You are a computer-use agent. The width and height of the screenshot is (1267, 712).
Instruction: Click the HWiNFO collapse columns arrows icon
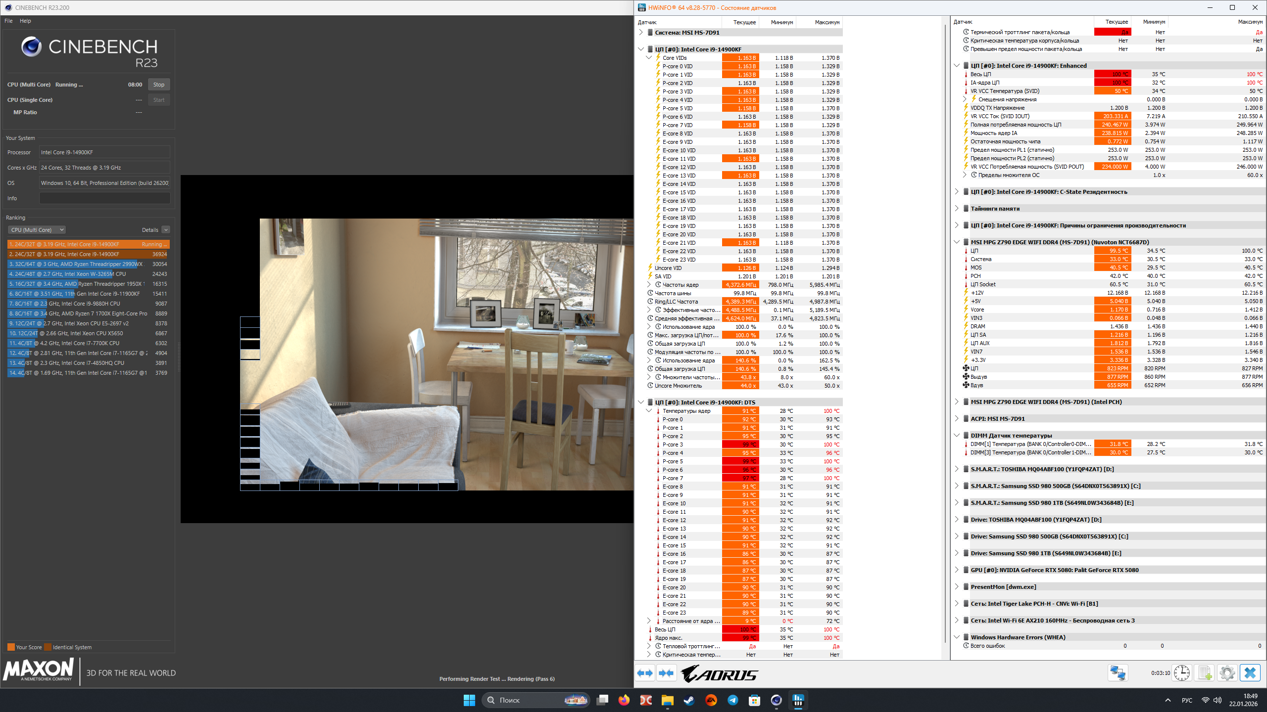666,673
